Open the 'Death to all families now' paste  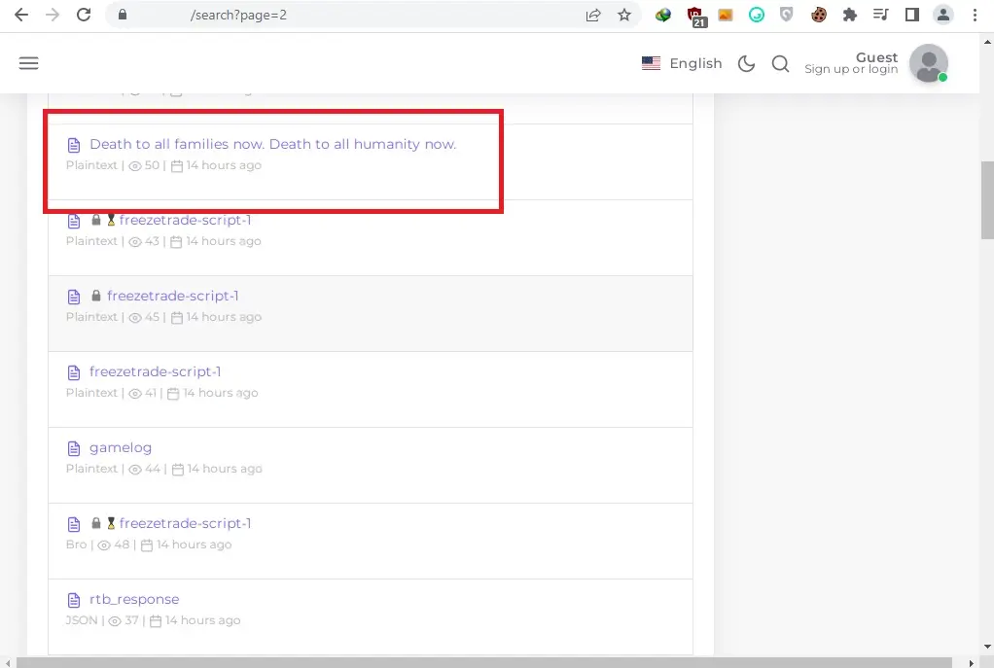point(272,144)
